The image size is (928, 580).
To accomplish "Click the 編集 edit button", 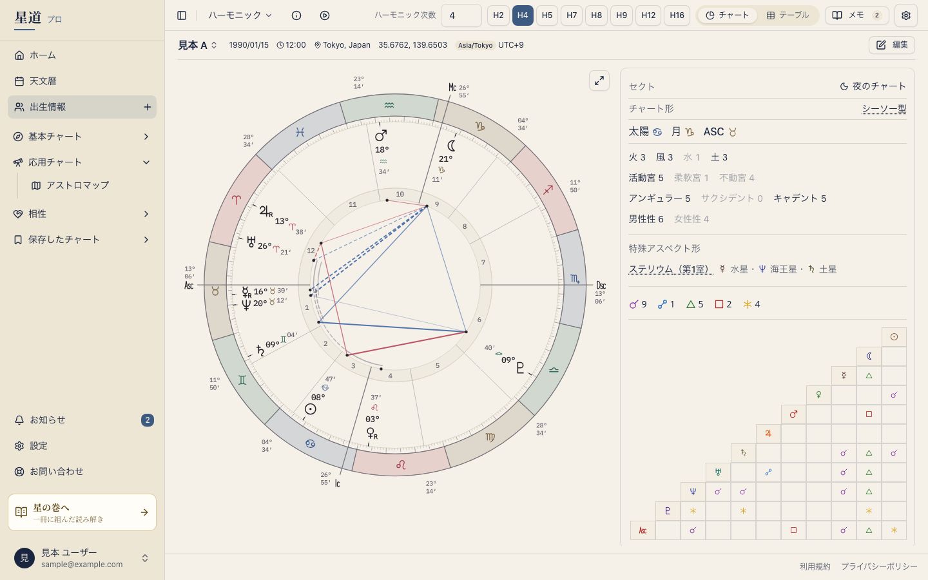I will pos(892,45).
